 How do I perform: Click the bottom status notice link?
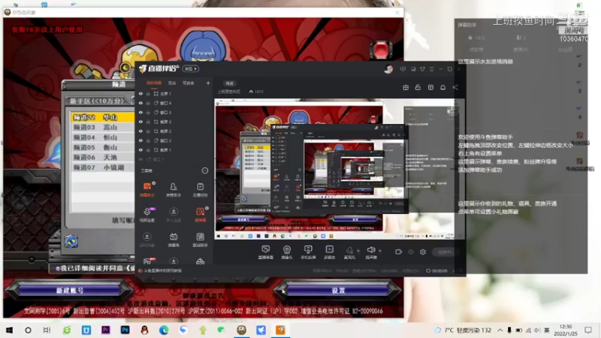pyautogui.click(x=163, y=270)
